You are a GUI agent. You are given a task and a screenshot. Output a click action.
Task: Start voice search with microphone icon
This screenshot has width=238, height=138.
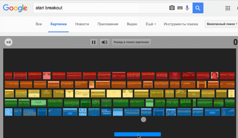[187, 8]
